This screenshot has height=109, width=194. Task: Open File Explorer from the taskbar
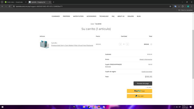84,107
